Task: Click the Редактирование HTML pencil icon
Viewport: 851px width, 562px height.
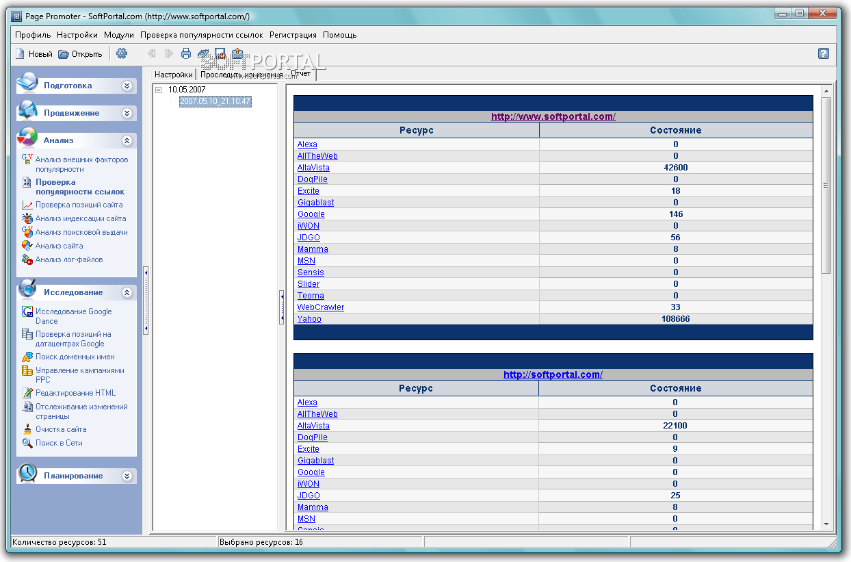Action: 27,393
